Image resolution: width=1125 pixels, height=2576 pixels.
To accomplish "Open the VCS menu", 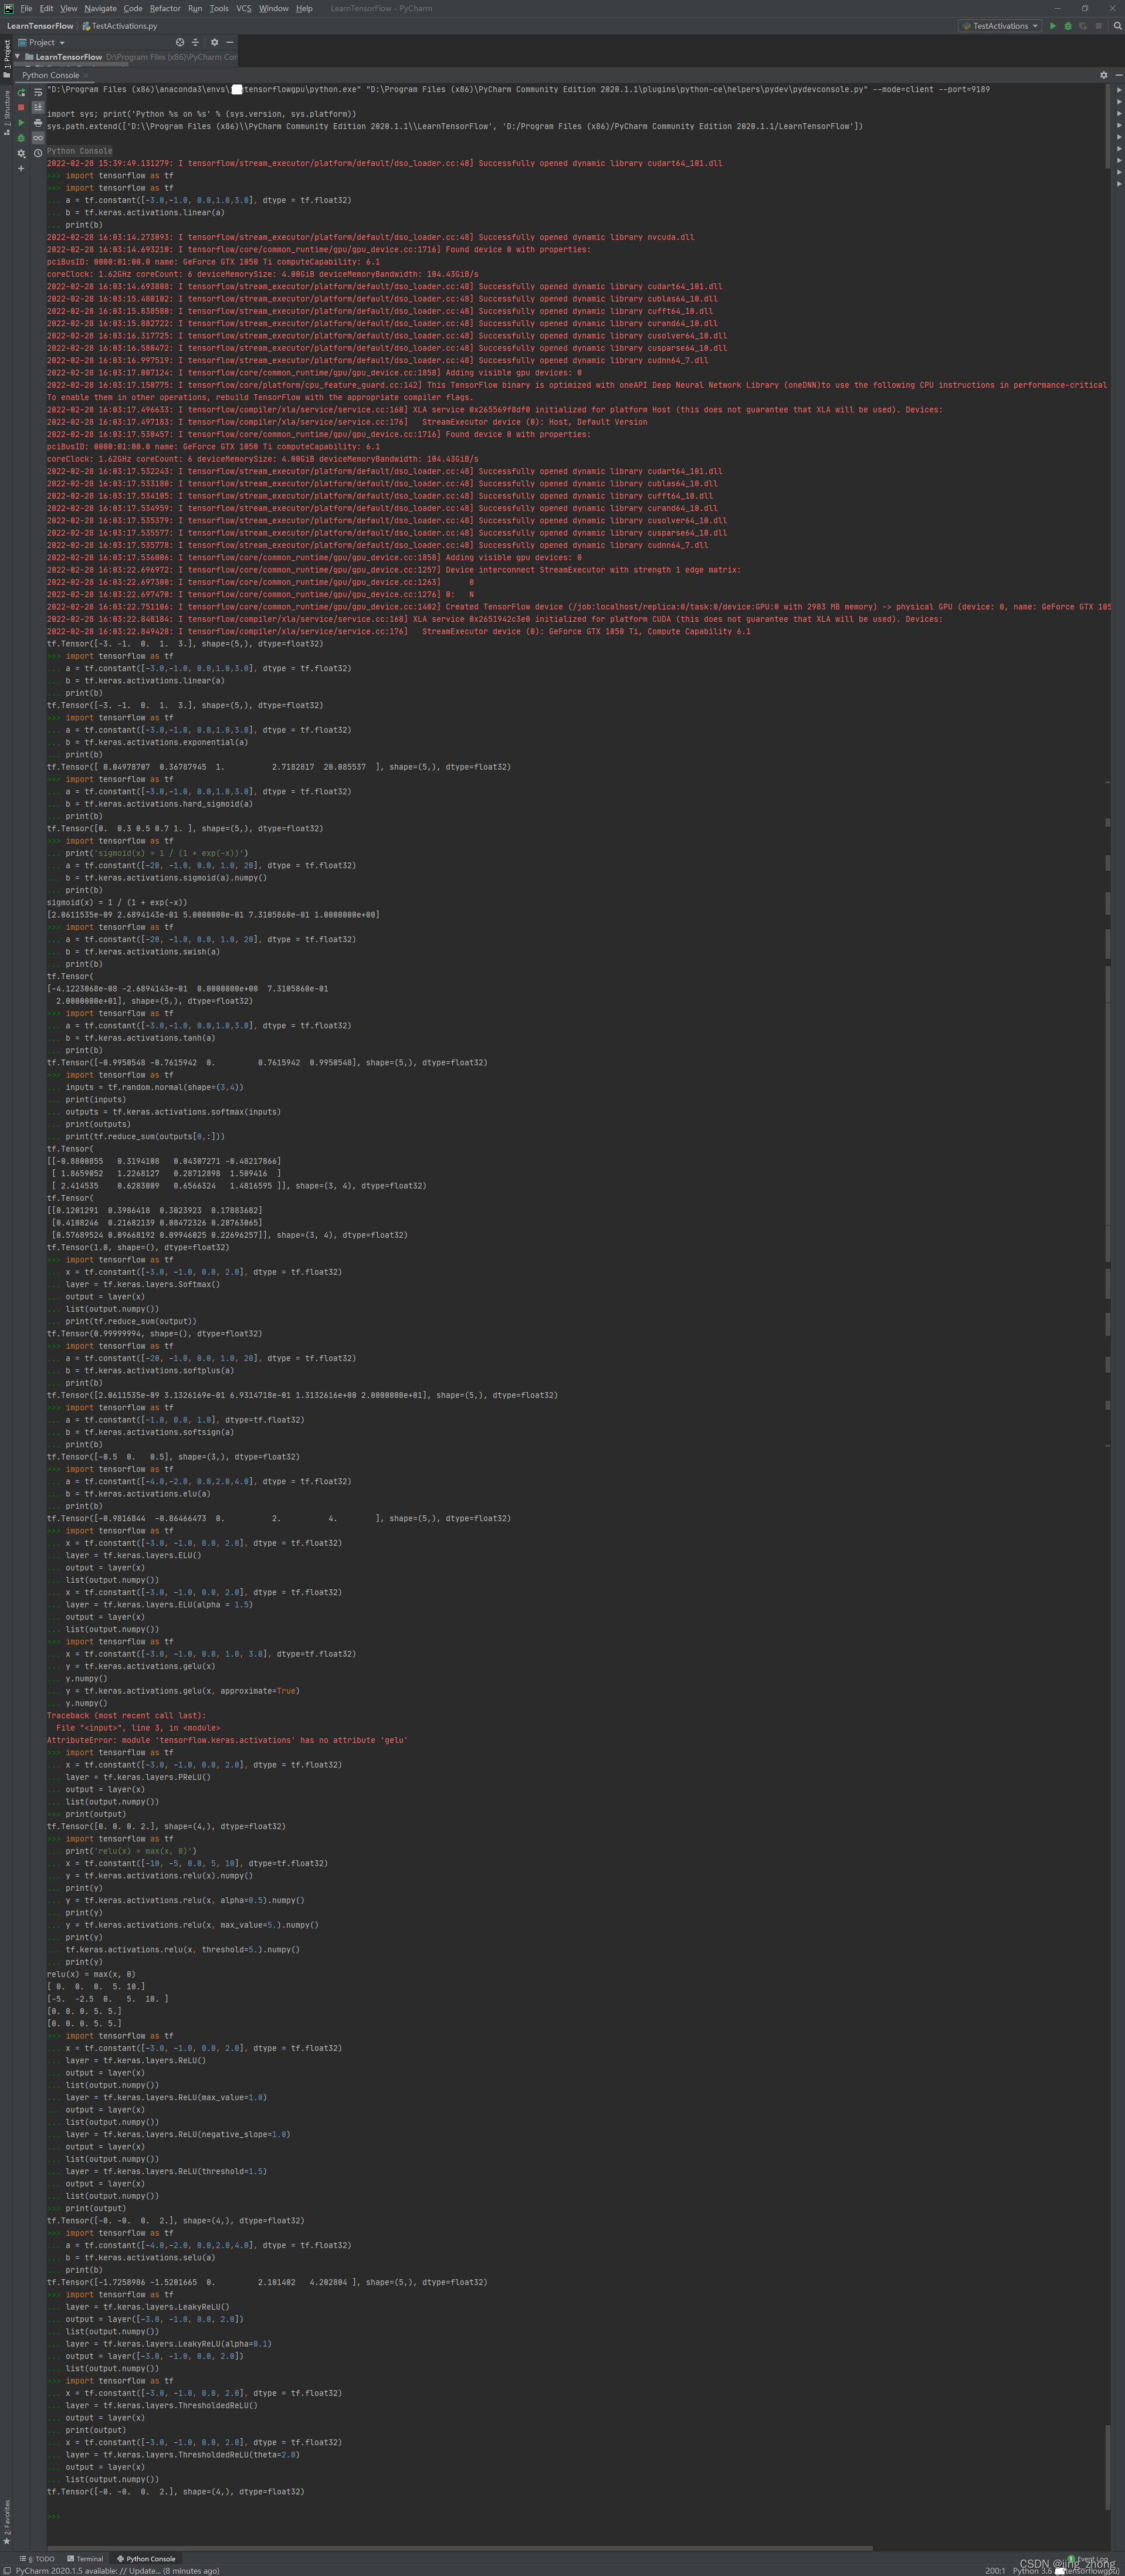I will tap(244, 8).
